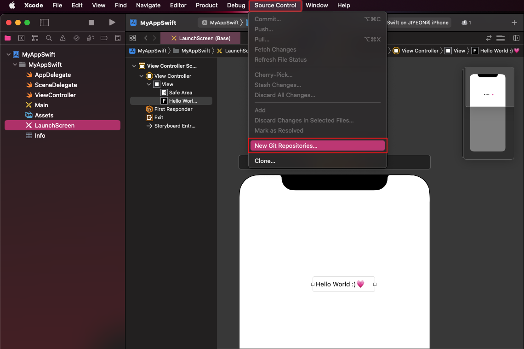Screen dimensions: 524x349
Task: Open View breadcrumb in jump bar
Action: (455, 51)
